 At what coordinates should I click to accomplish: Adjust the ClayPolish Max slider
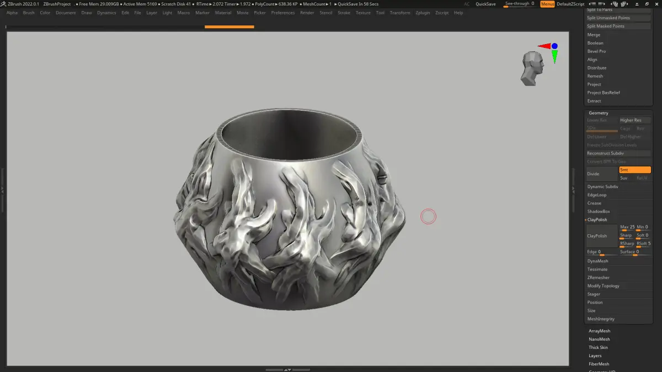point(627,228)
